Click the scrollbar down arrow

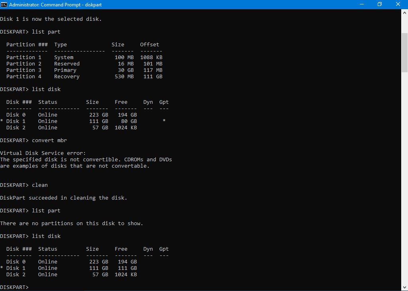click(x=404, y=287)
